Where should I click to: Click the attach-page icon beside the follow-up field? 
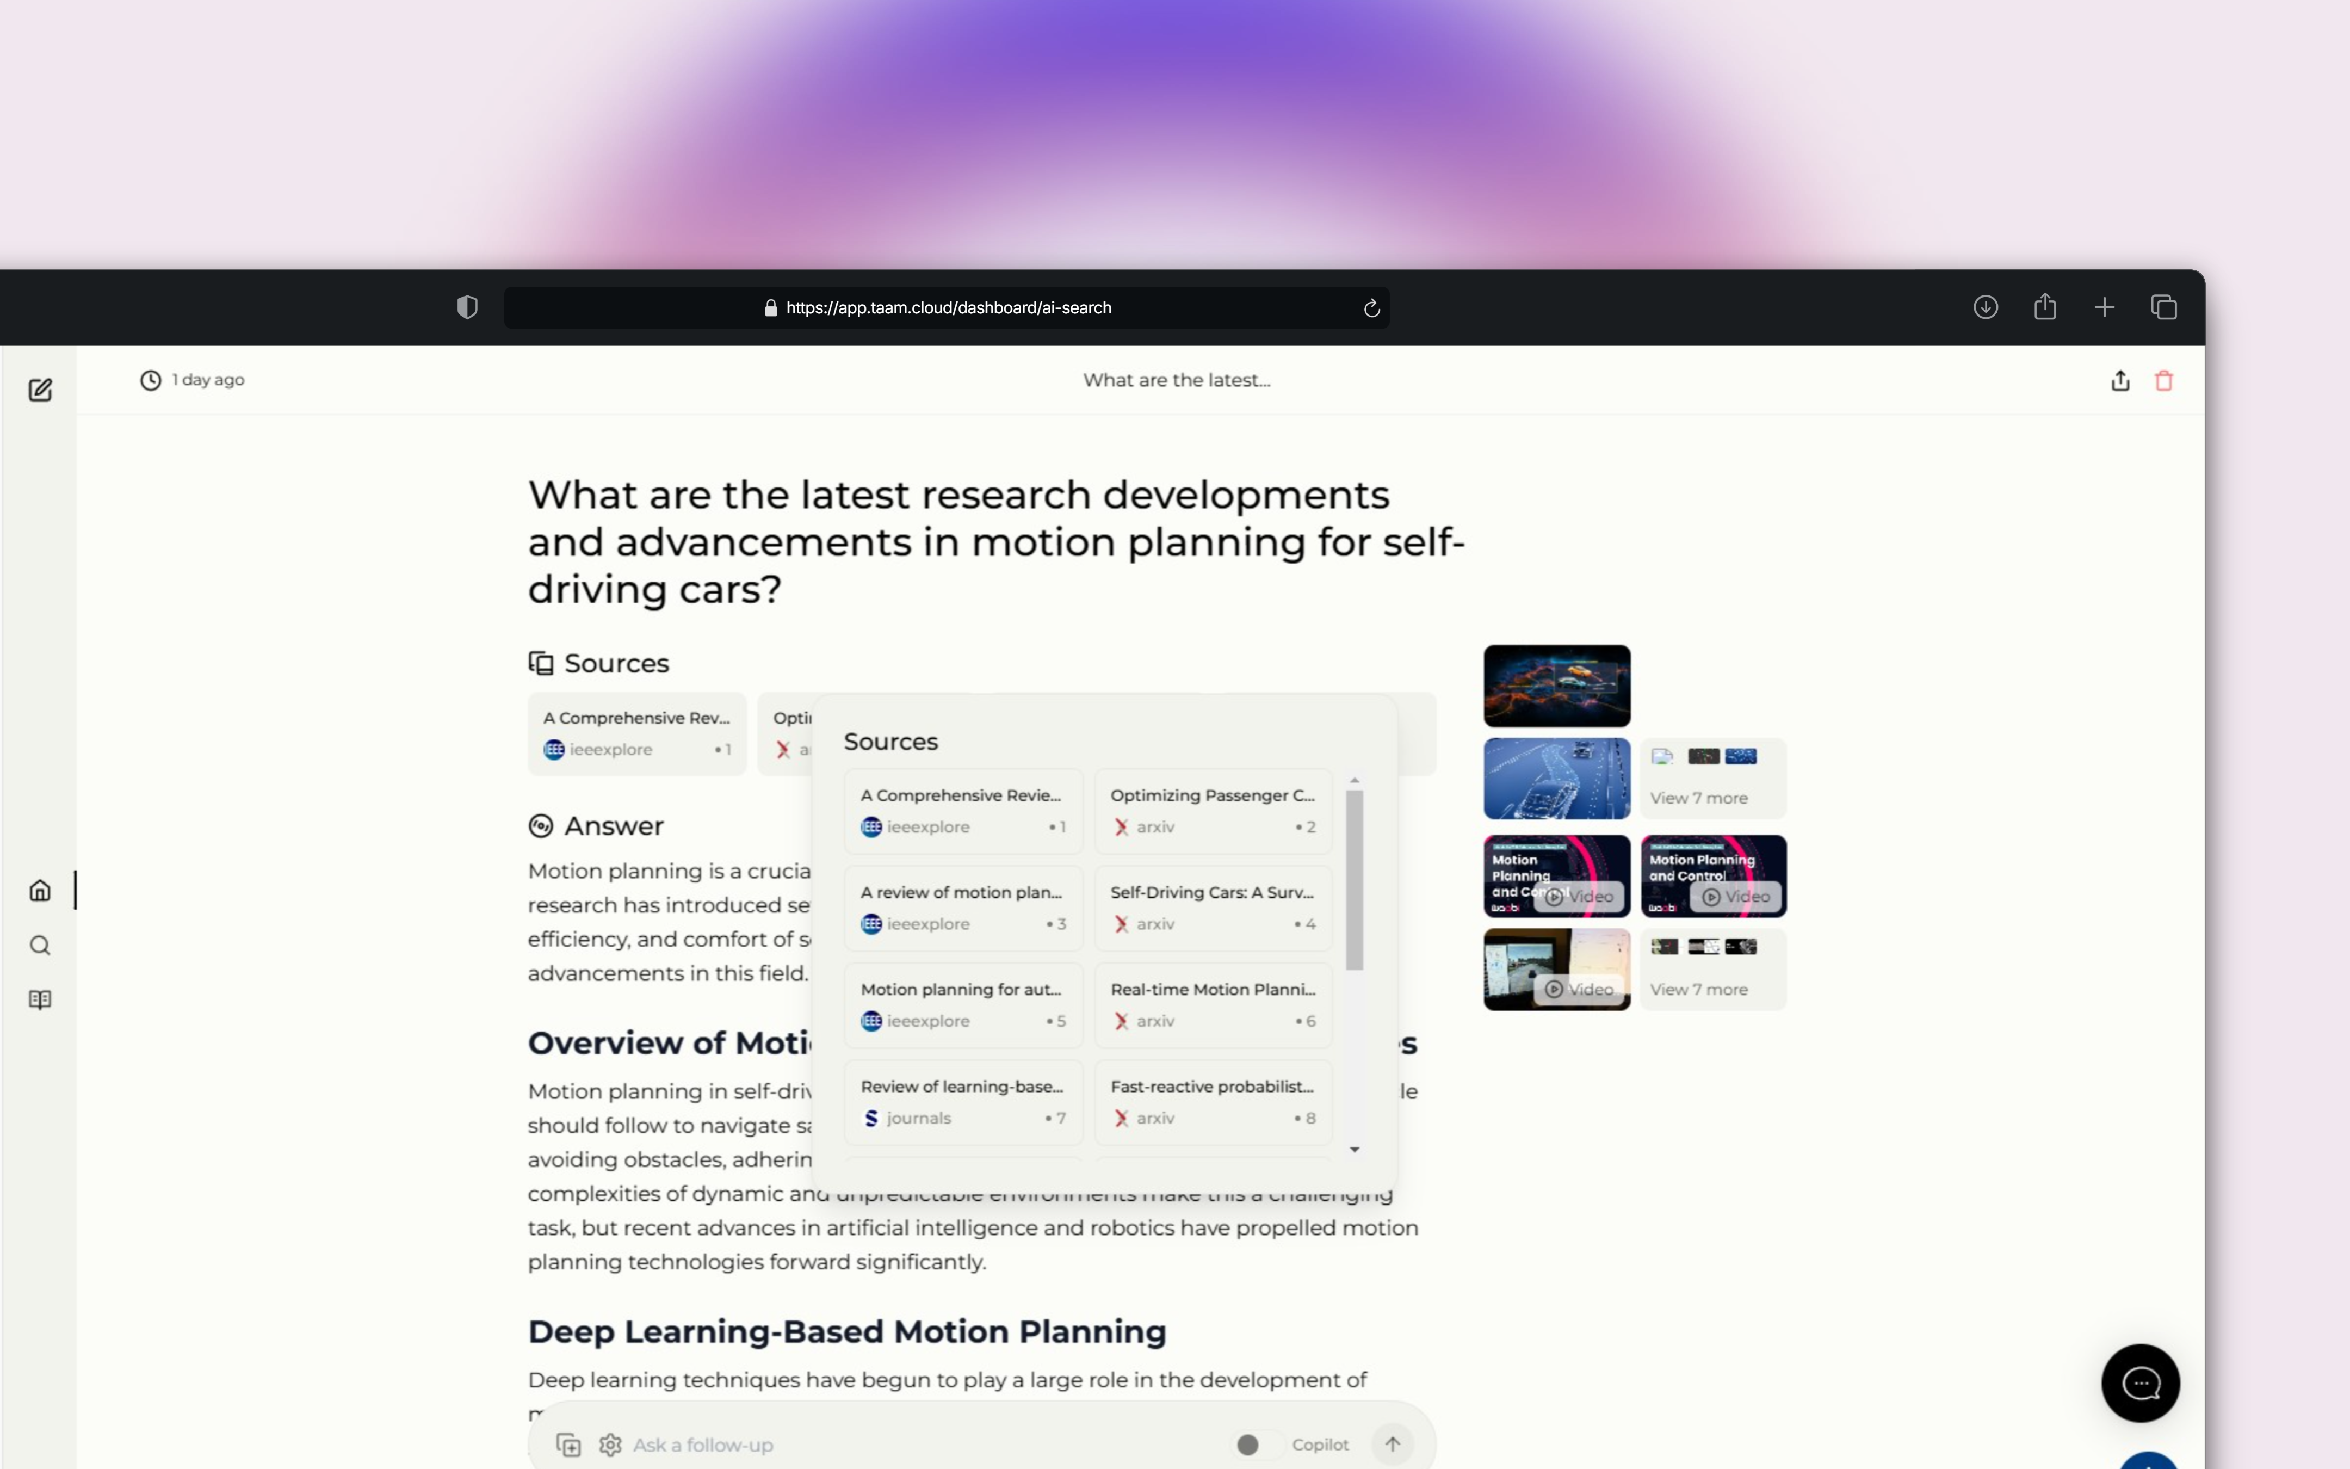point(568,1445)
